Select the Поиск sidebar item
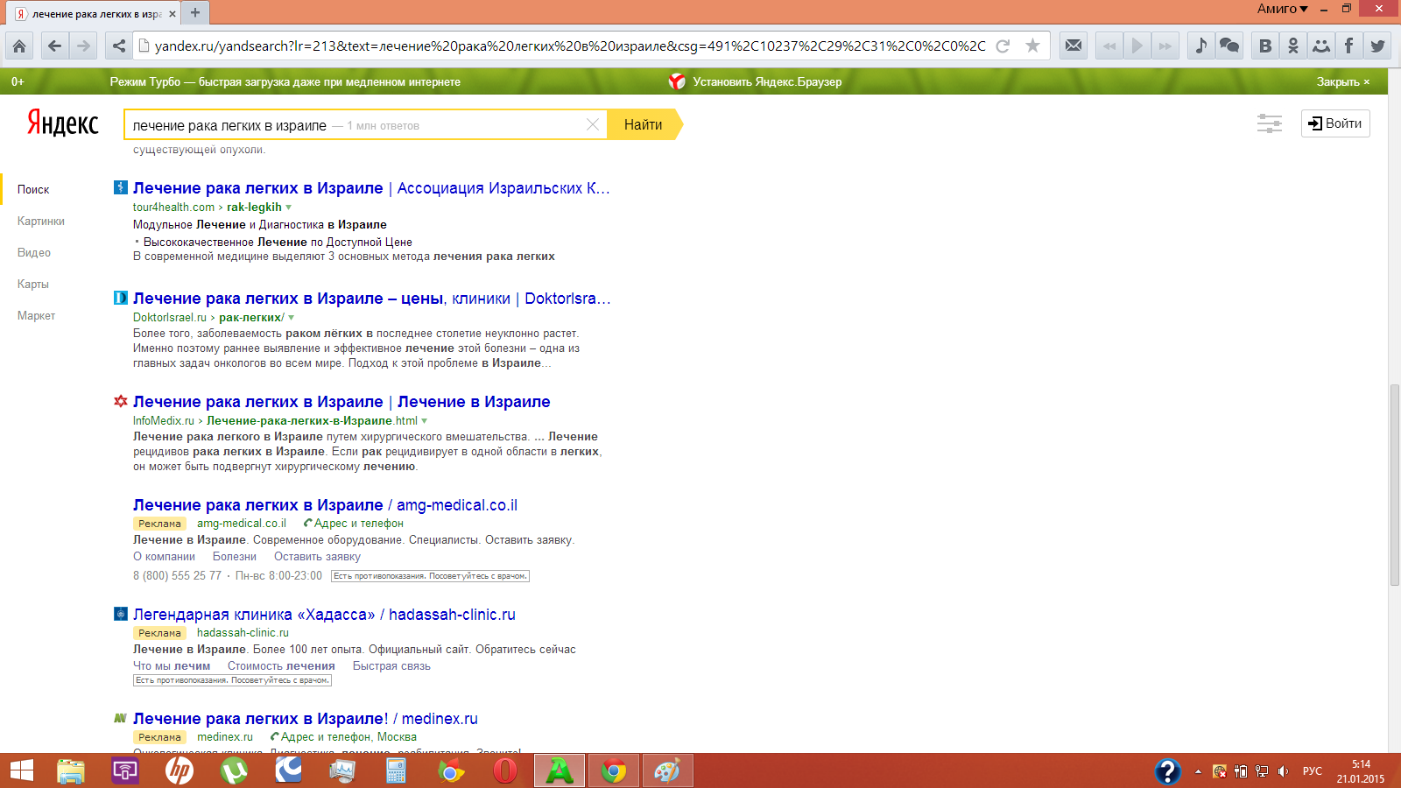1401x788 pixels. (x=33, y=189)
